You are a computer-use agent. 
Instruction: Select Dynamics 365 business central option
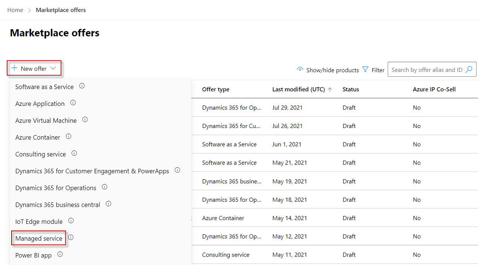click(58, 205)
